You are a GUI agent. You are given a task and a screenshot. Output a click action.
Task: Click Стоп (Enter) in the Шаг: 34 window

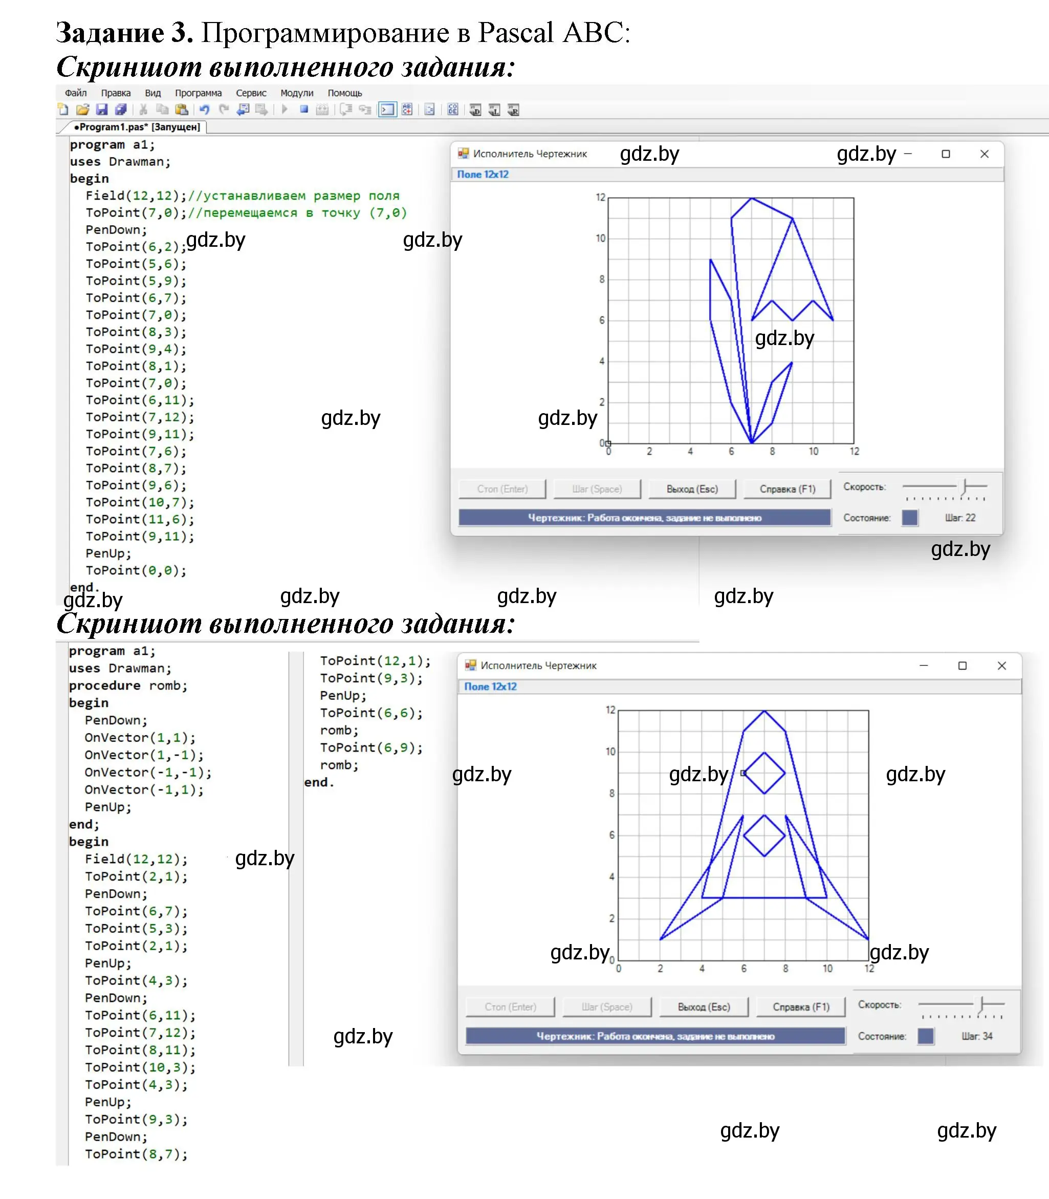pos(511,1007)
